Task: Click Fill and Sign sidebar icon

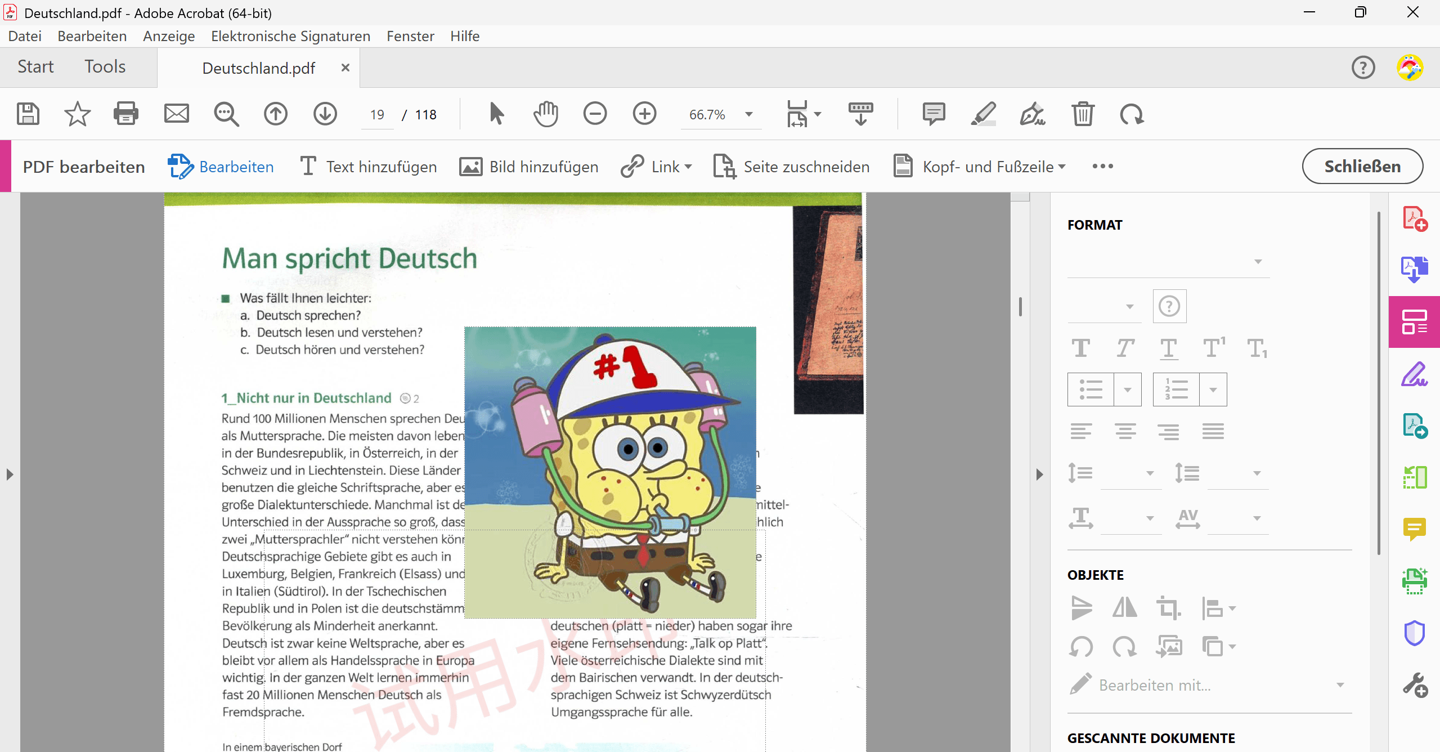Action: 1415,374
